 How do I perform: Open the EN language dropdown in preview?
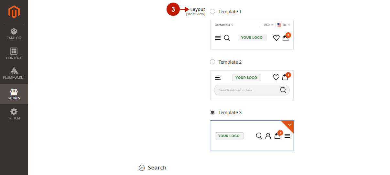pos(284,25)
